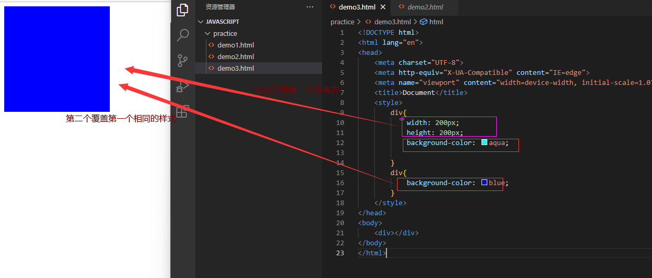Image resolution: width=652 pixels, height=278 pixels.
Task: Open the Run and Debug view
Action: (x=183, y=87)
